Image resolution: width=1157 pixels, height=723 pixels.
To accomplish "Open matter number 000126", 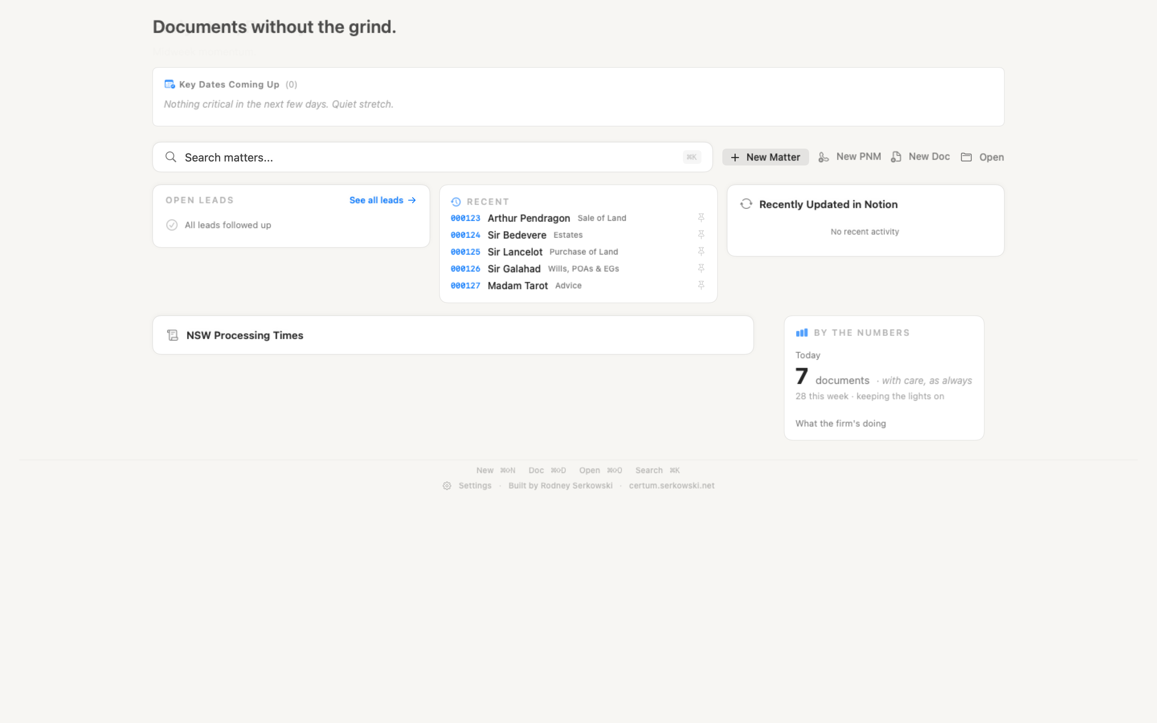I will 465,269.
